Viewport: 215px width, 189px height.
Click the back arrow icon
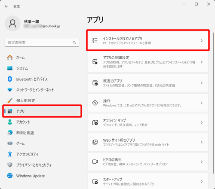6,6
